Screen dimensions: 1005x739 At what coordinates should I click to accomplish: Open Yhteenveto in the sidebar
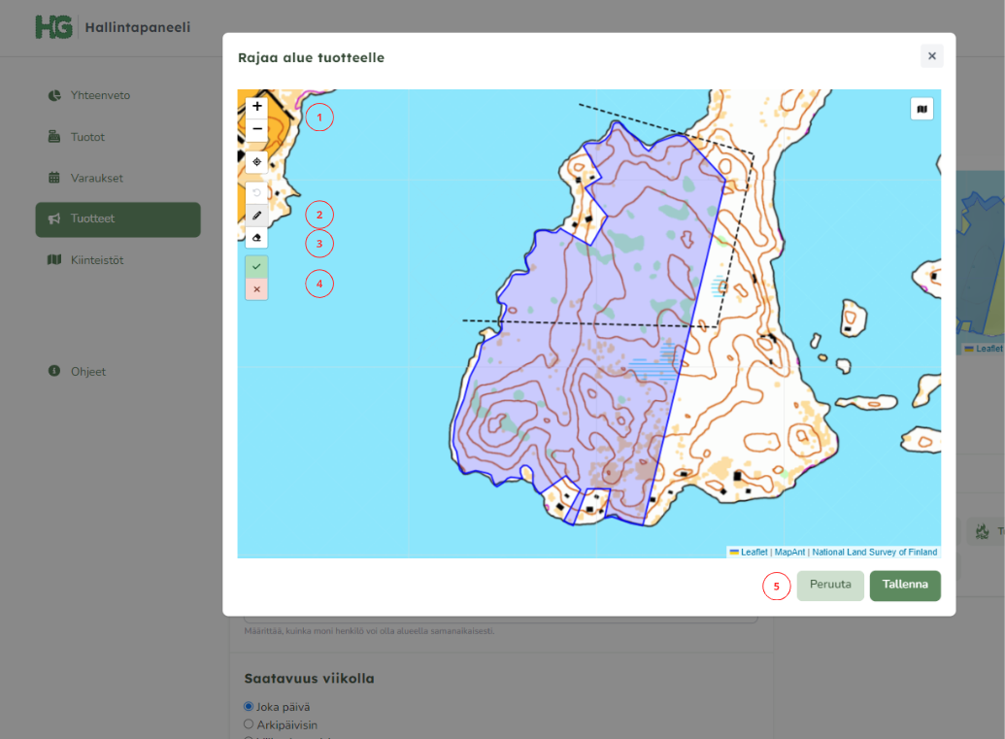pyautogui.click(x=99, y=95)
